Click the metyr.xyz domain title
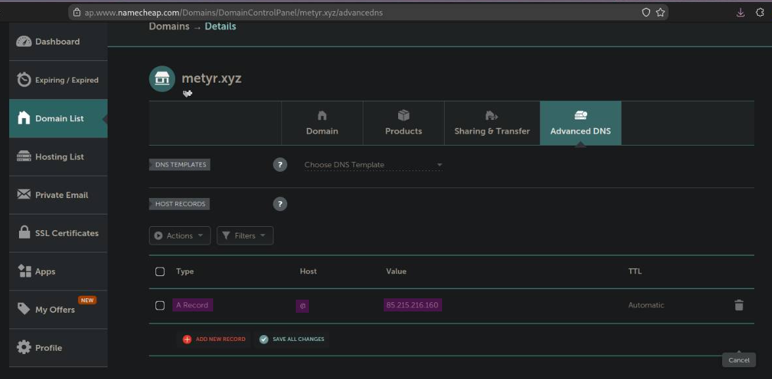This screenshot has width=772, height=379. pos(212,78)
